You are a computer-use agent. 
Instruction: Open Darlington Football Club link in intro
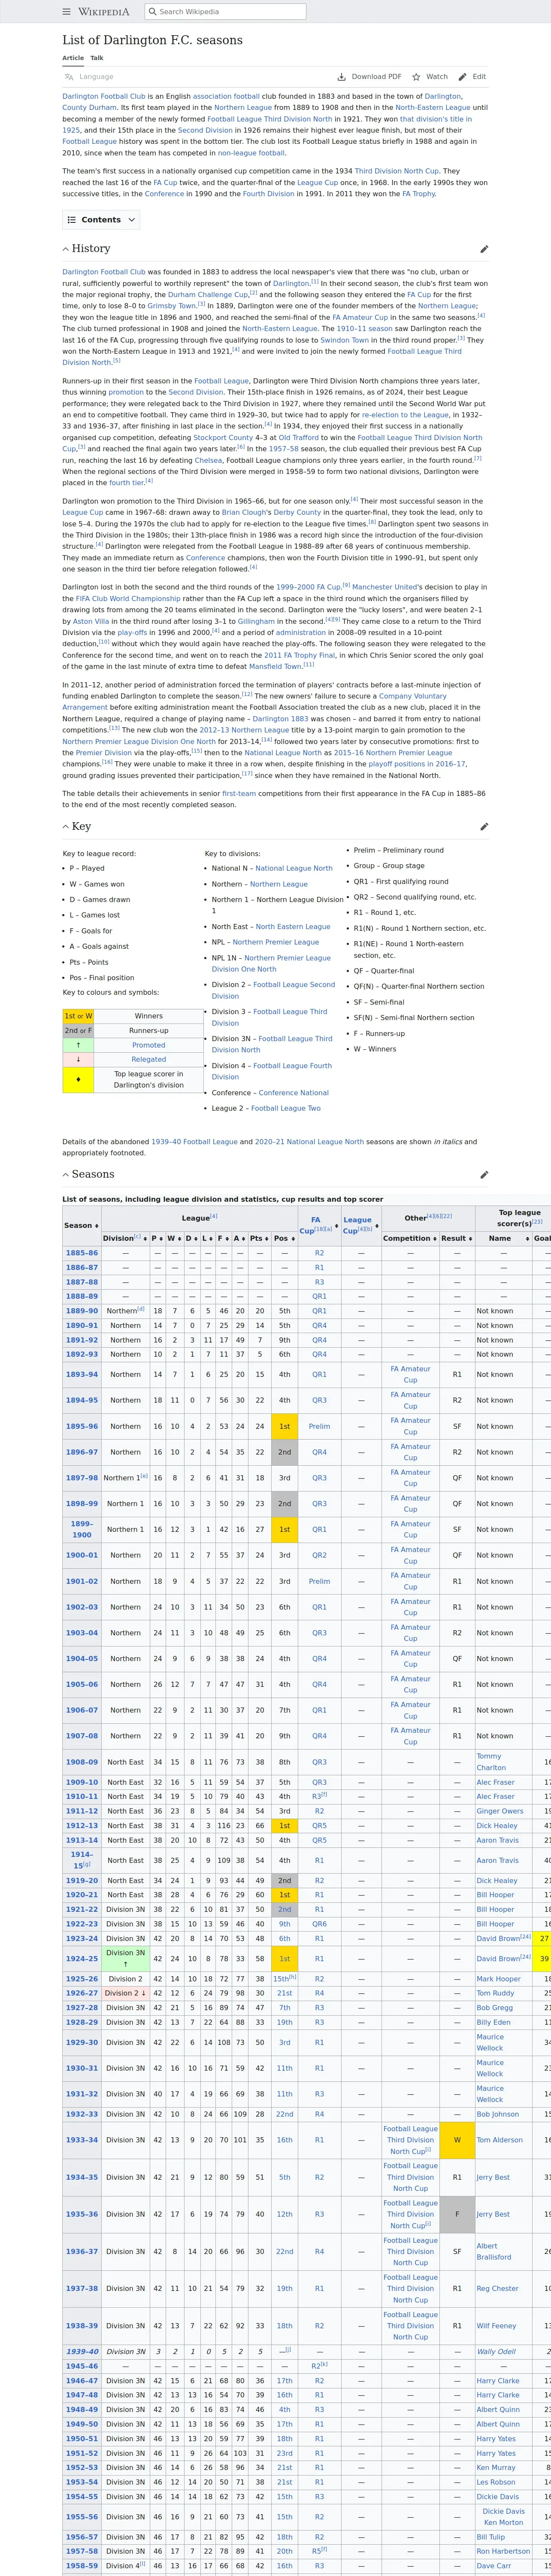[x=104, y=97]
